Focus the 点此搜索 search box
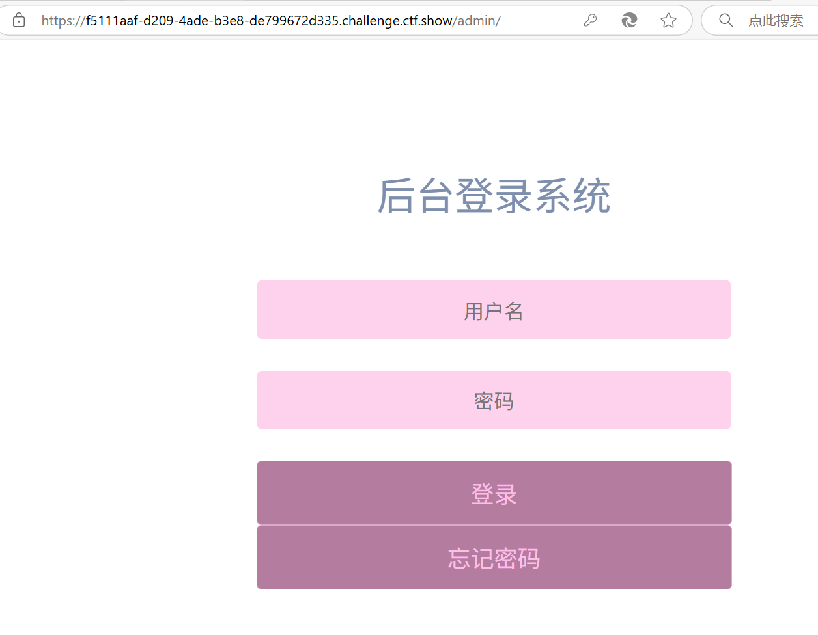The width and height of the screenshot is (818, 635). coord(775,20)
